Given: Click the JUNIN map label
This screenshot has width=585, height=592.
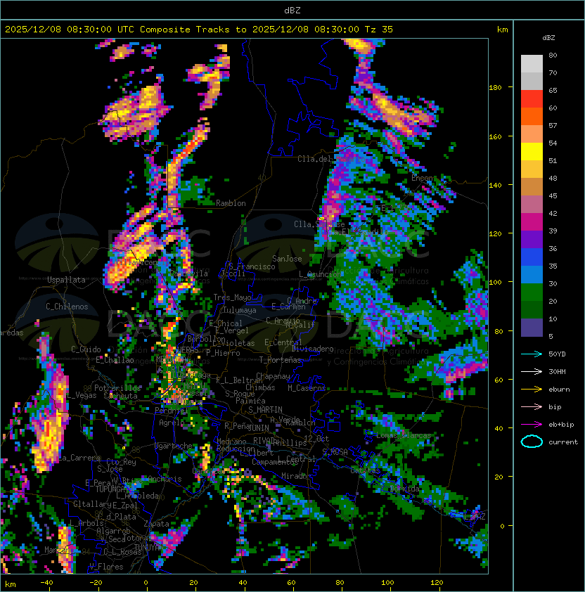Looking at the screenshot, I should tap(259, 427).
